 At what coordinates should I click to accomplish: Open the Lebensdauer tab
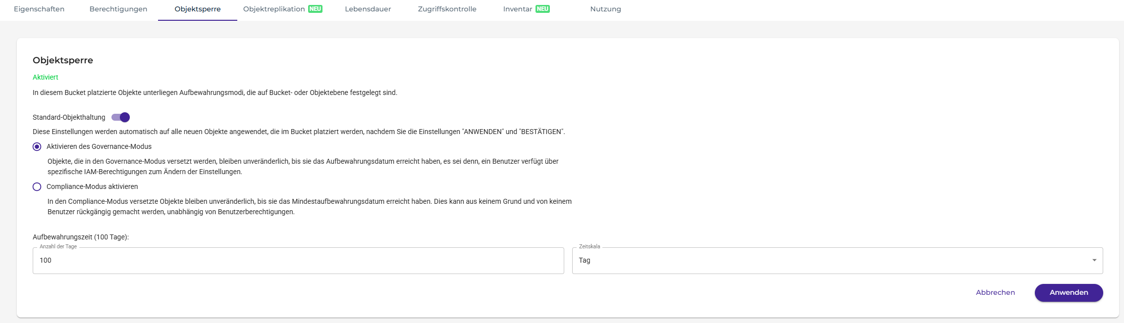pos(368,9)
